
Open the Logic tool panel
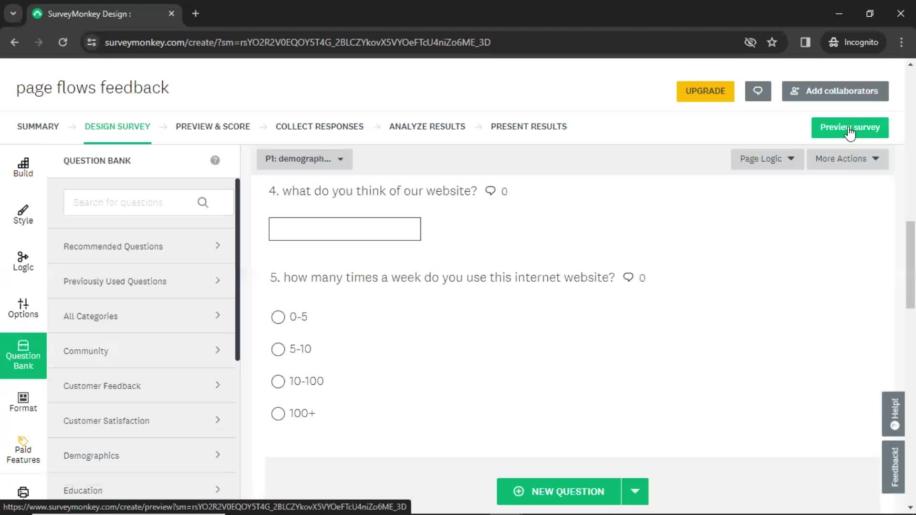[22, 261]
